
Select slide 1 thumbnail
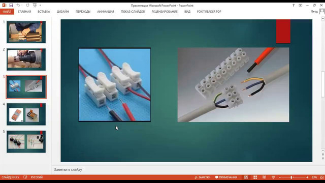(x=26, y=32)
